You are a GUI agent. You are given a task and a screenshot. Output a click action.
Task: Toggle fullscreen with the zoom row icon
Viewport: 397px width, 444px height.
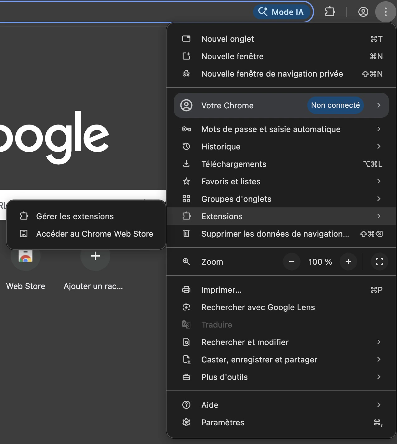click(x=380, y=262)
